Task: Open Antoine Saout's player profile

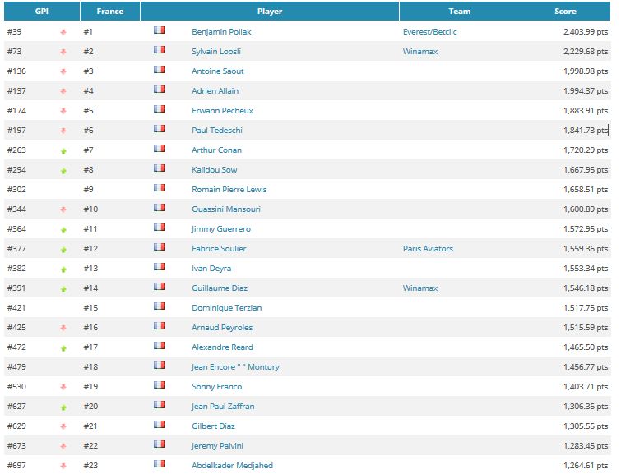Action: point(218,71)
